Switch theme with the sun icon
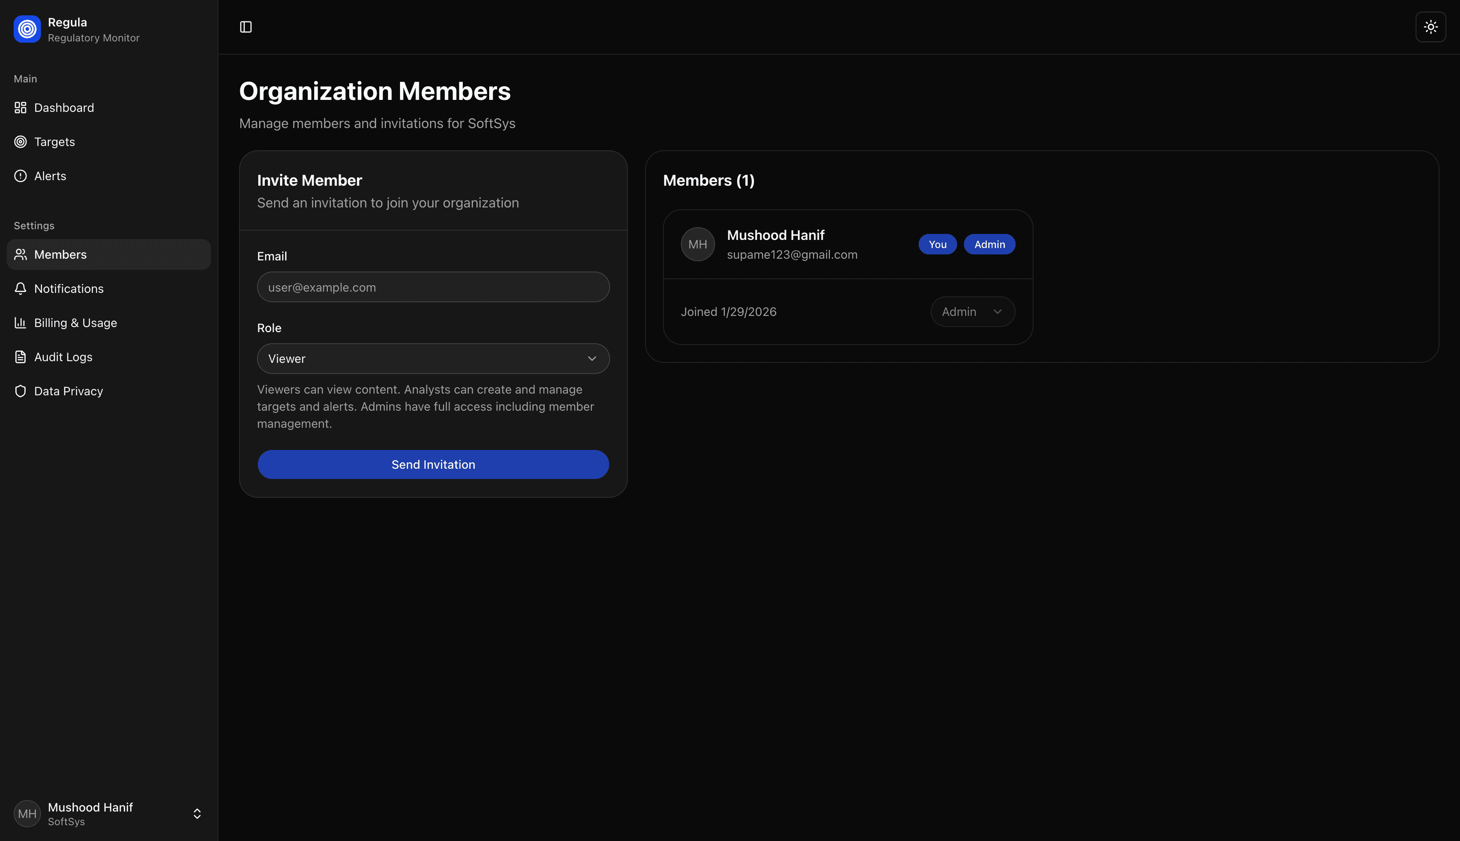Screen dimensions: 1460x841 1430,27
